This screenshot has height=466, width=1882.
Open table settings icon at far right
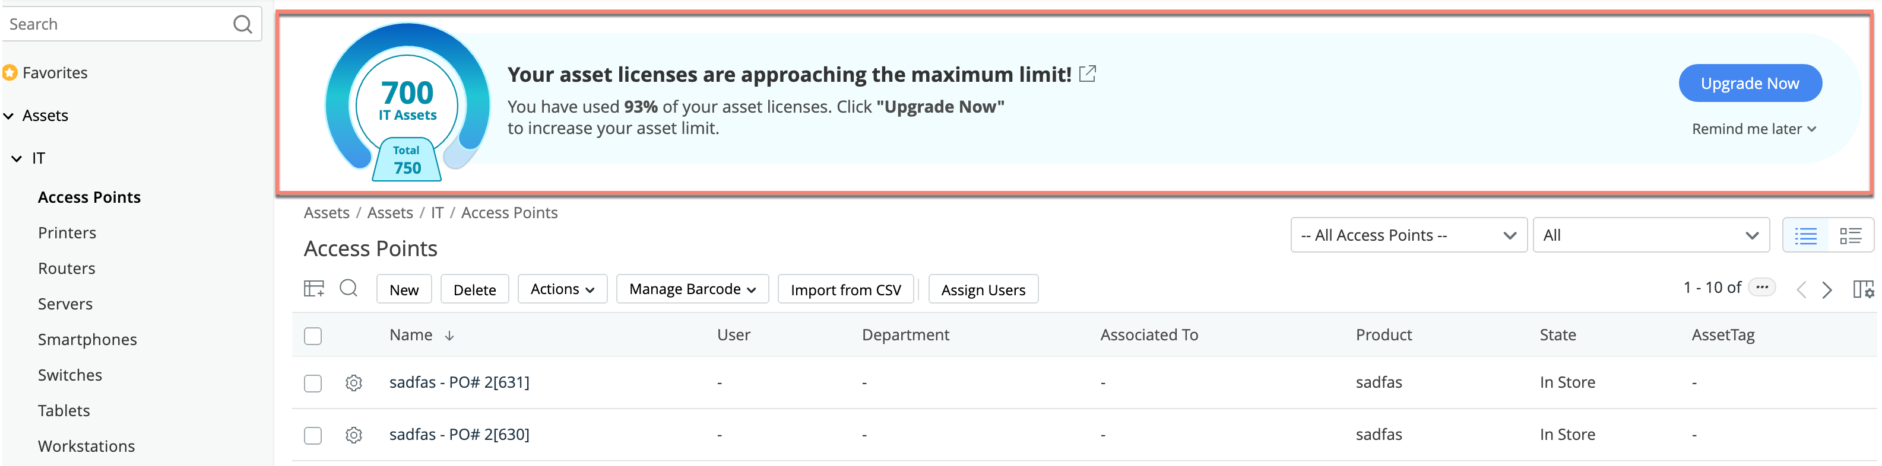tap(1863, 289)
